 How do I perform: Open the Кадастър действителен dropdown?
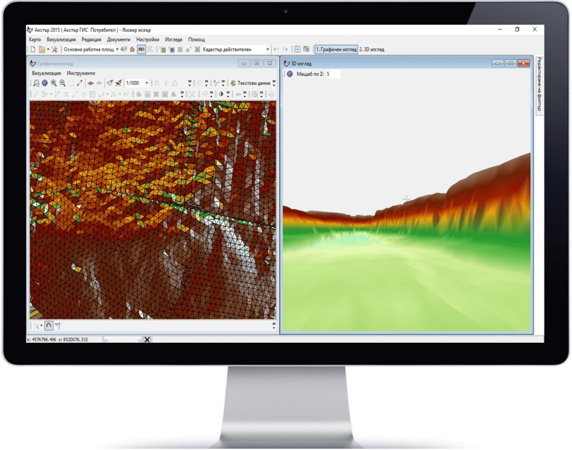coord(267,49)
